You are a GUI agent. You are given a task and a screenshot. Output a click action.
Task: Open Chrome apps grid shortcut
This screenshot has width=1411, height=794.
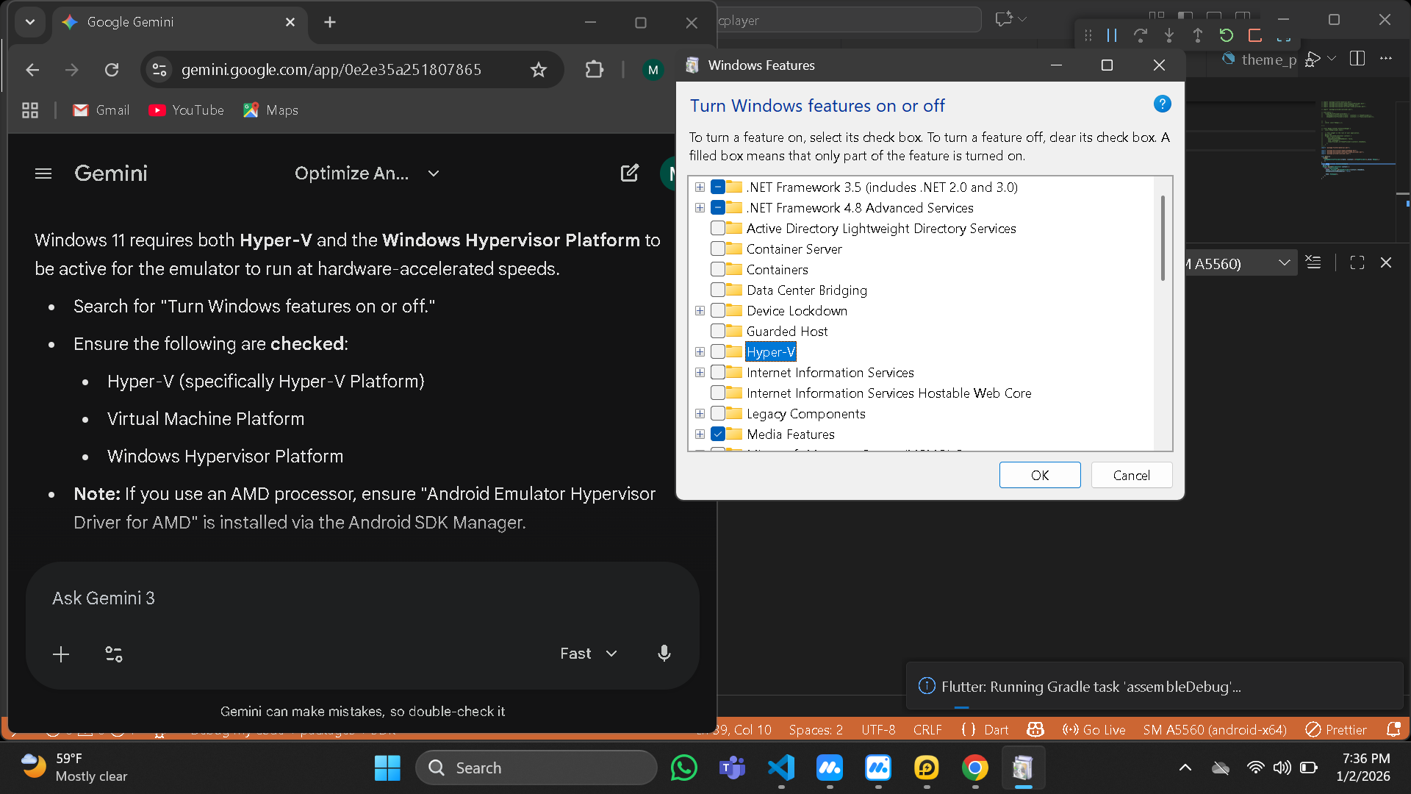(x=30, y=110)
